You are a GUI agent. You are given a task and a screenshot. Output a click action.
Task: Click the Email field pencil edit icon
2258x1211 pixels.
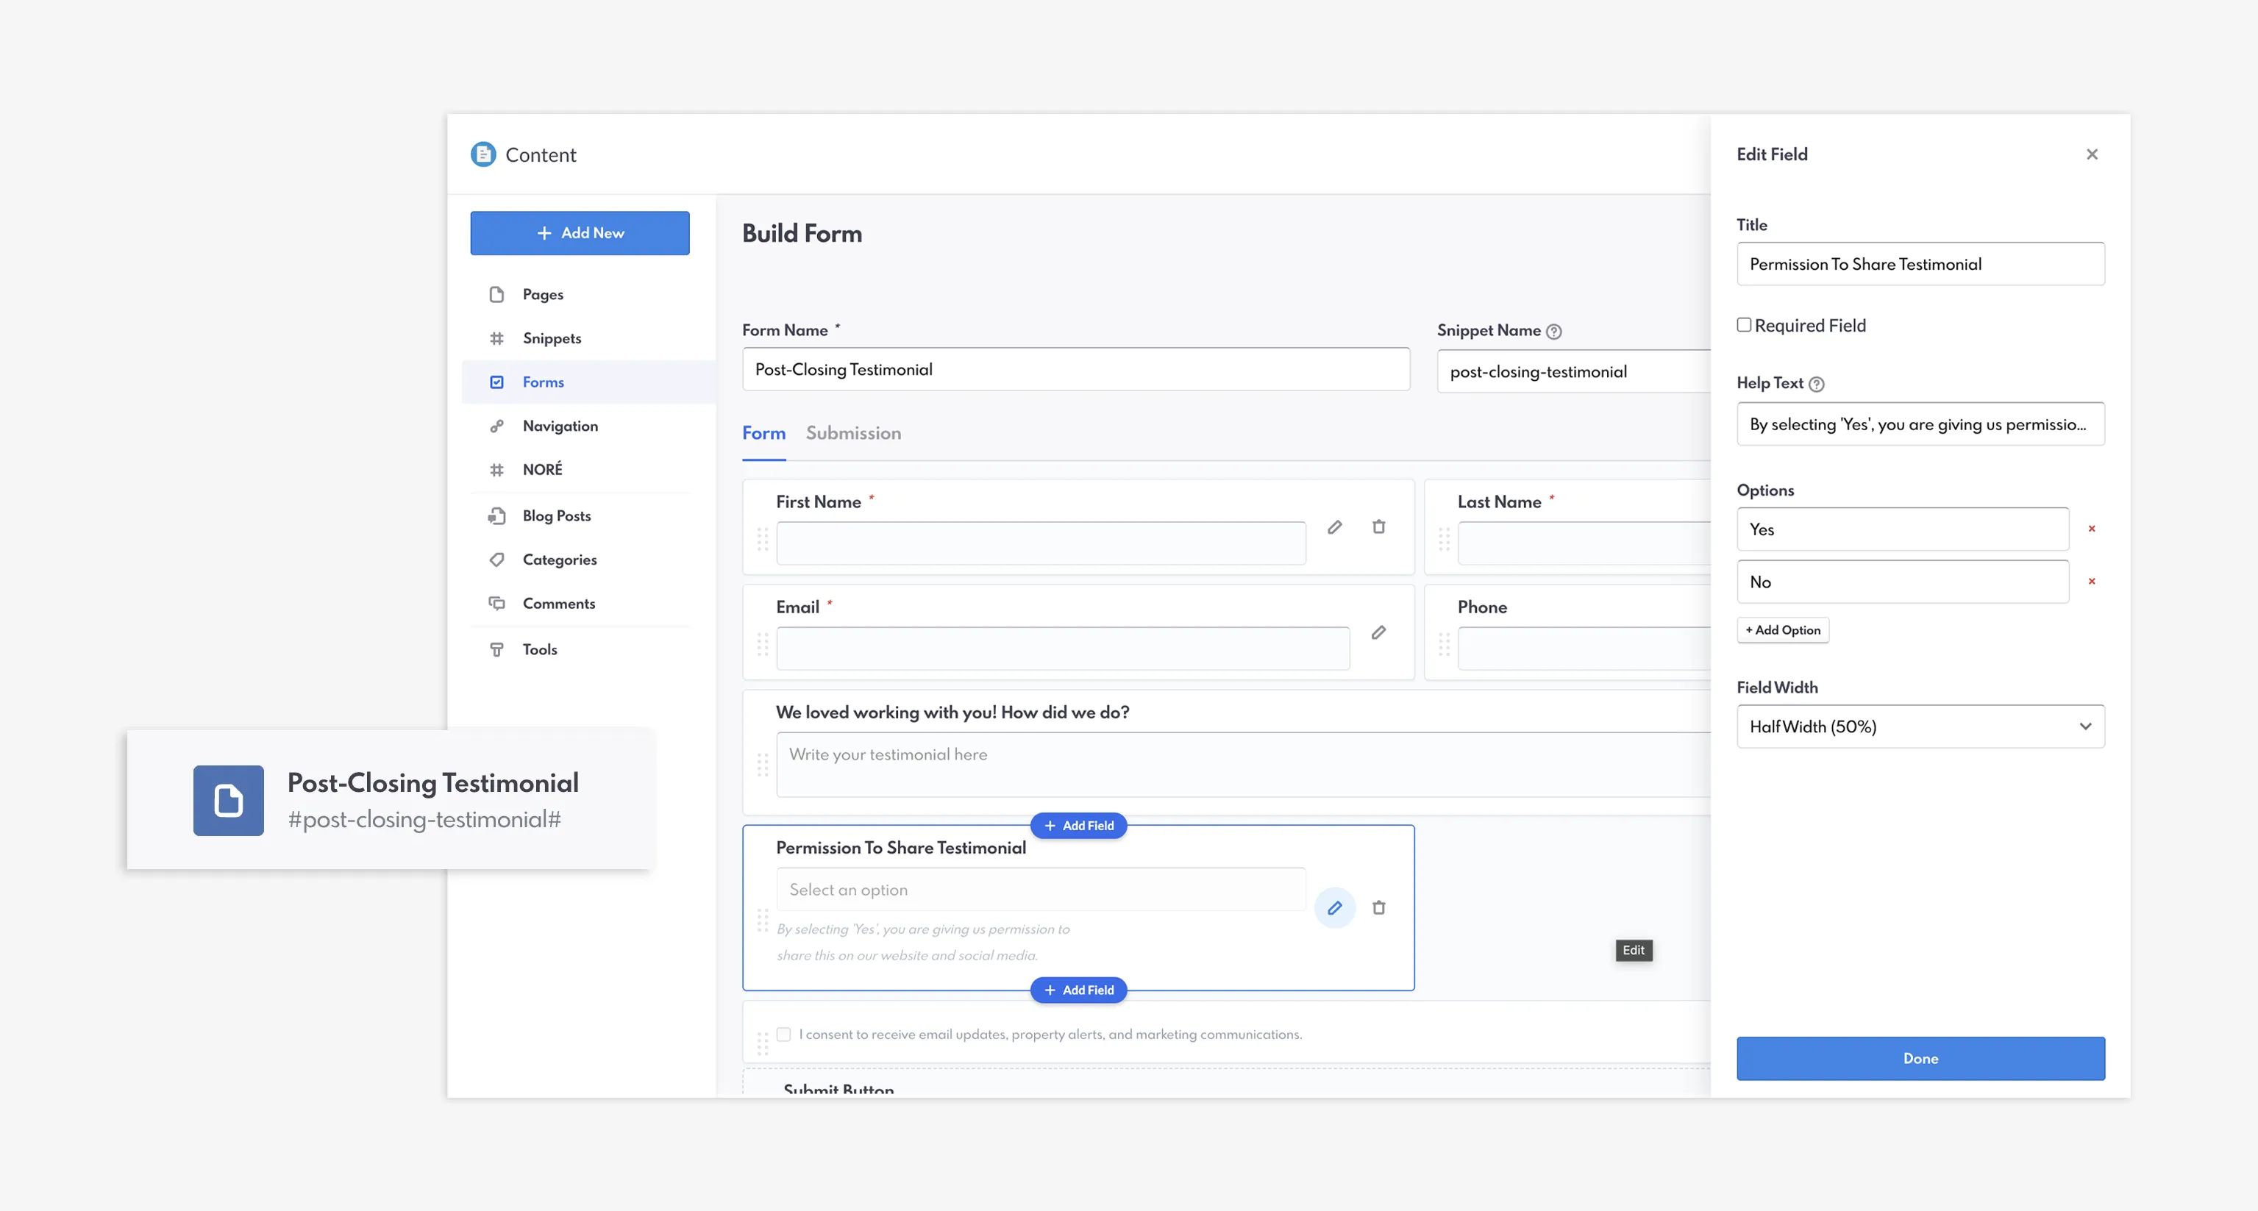(1379, 632)
